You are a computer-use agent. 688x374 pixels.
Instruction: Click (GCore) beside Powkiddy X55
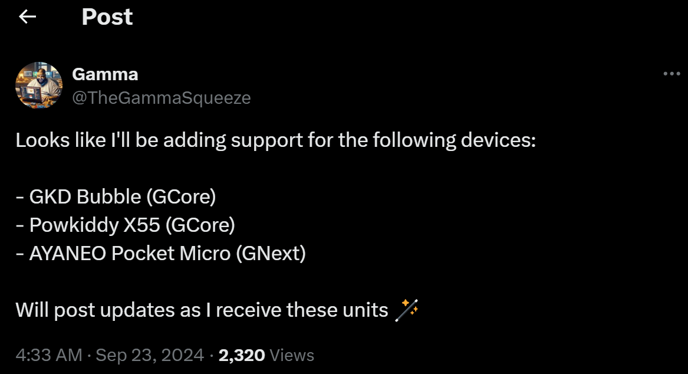click(x=200, y=225)
